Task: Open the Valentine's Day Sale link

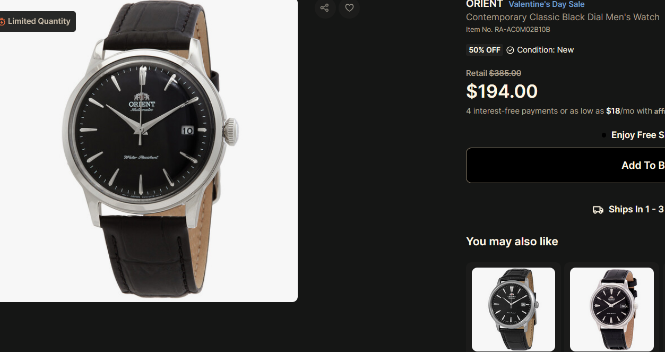Action: pyautogui.click(x=547, y=4)
